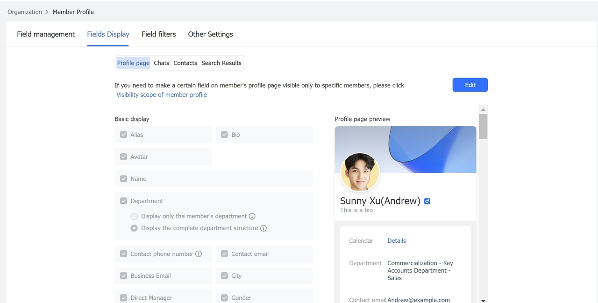The image size is (598, 303).
Task: Choose Display the complete department structure
Action: tap(134, 228)
